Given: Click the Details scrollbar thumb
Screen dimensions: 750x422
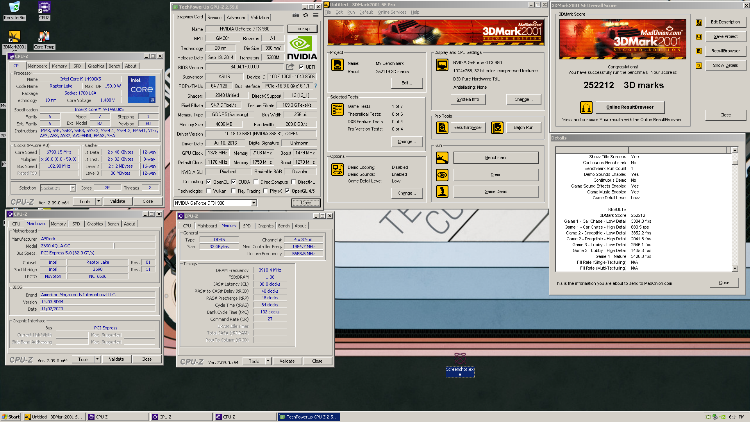Looking at the screenshot, I should 735,161.
